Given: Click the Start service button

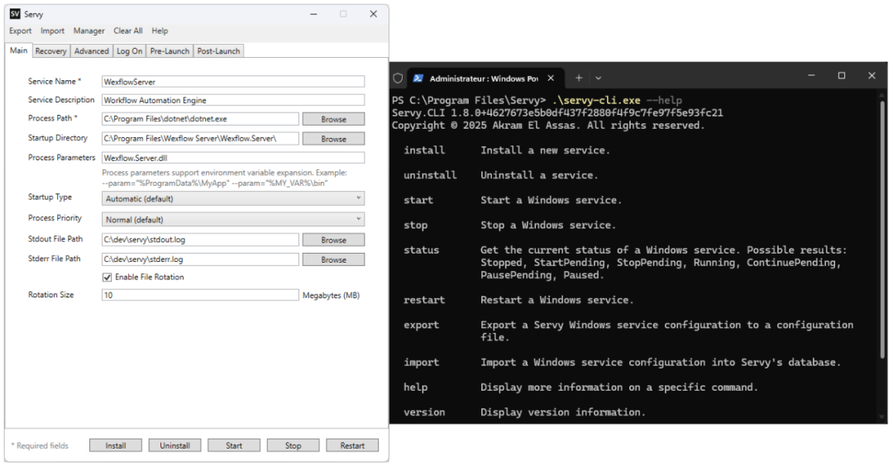Looking at the screenshot, I should click(234, 445).
